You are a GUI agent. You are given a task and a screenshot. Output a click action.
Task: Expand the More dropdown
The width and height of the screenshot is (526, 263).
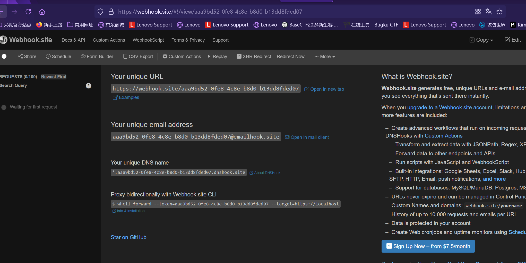pyautogui.click(x=325, y=56)
